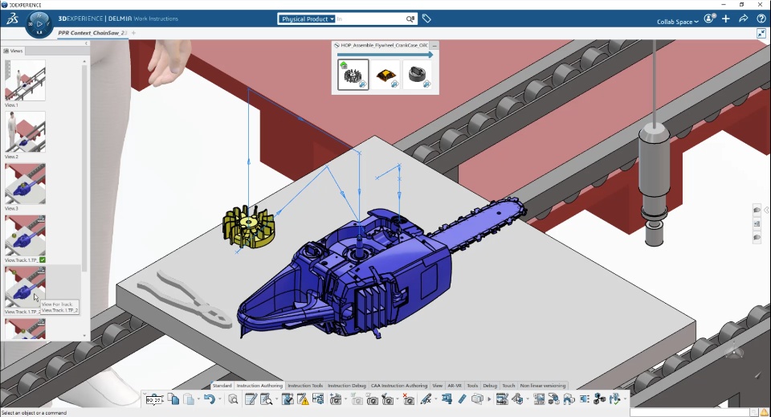Collapse the window with shrink arrows icon
Viewport: 771px width, 417px height.
761,33
